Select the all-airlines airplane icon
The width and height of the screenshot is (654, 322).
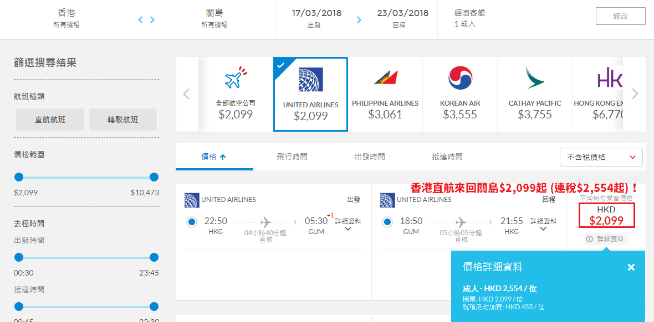pos(236,78)
